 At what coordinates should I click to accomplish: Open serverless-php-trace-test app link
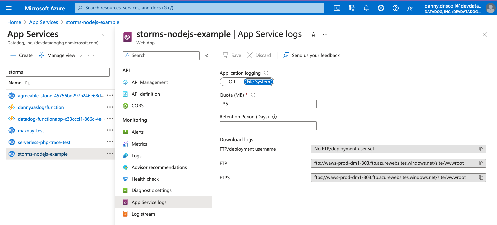pyautogui.click(x=44, y=142)
